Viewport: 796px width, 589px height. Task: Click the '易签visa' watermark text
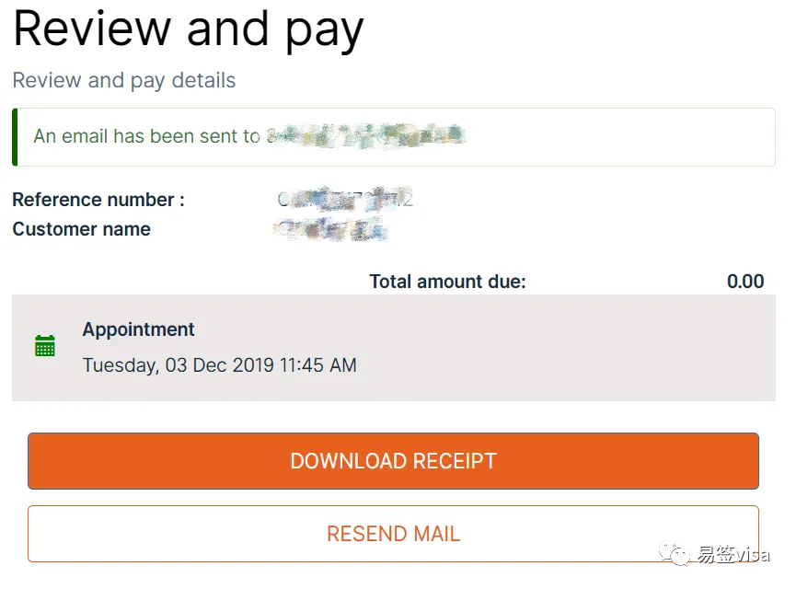pyautogui.click(x=733, y=555)
